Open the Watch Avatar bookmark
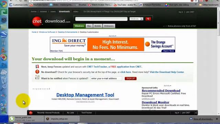220x124 pixels. tap(100, 5)
